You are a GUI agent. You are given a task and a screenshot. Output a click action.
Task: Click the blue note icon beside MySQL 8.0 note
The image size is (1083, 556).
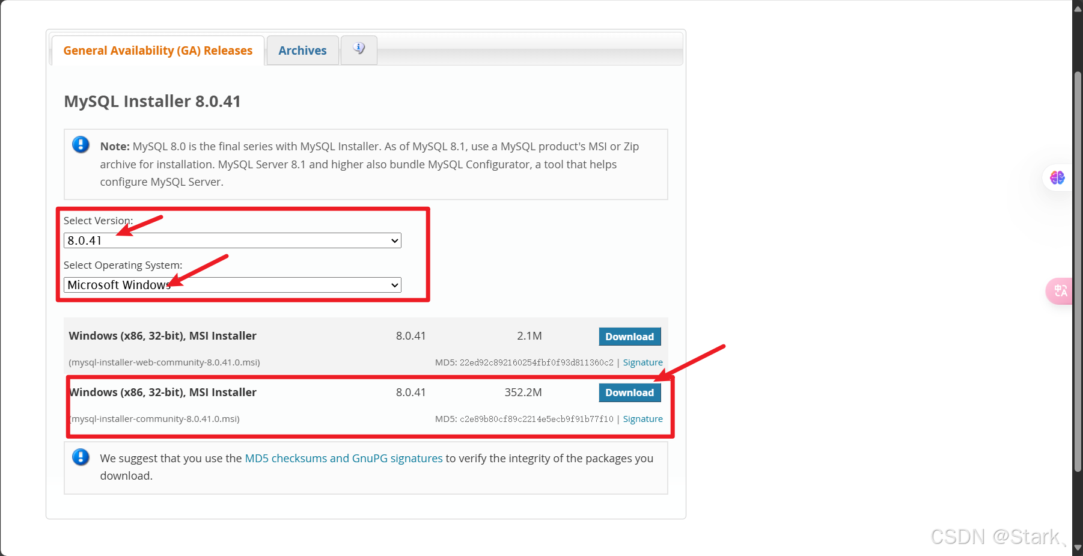point(81,145)
